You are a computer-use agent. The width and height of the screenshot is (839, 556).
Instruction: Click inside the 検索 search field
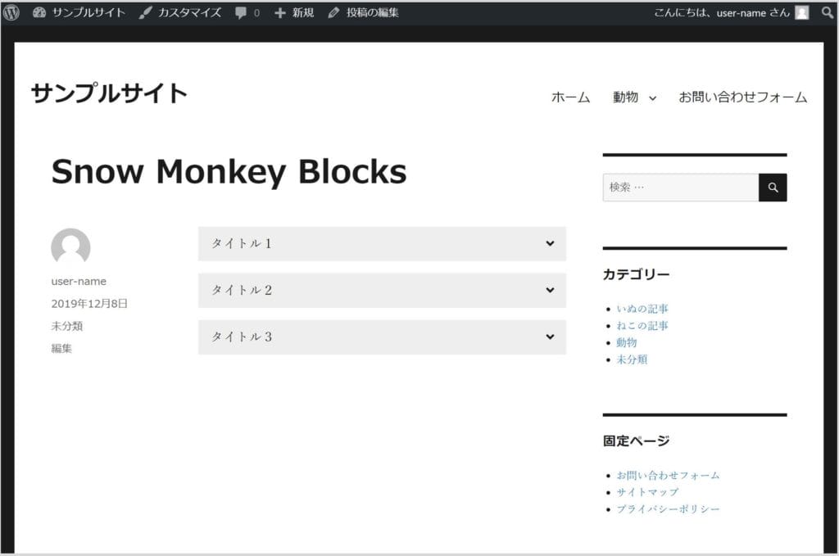coord(680,188)
